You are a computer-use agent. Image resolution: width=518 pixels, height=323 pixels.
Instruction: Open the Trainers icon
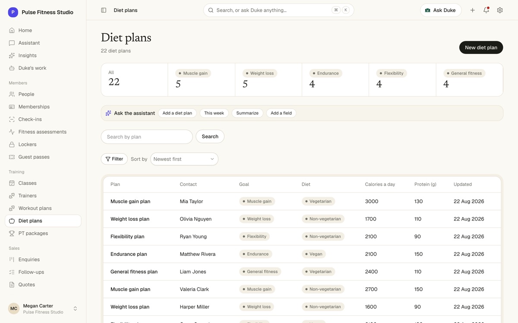[x=12, y=196]
